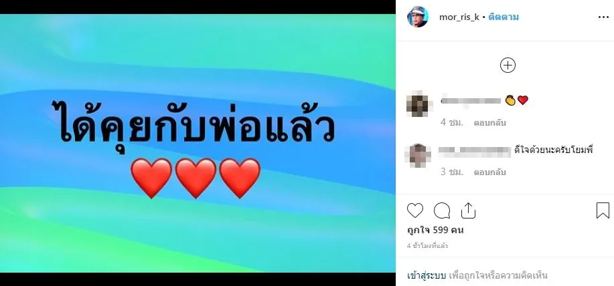
Task: Open second commenter's blurred username
Action: (x=475, y=151)
